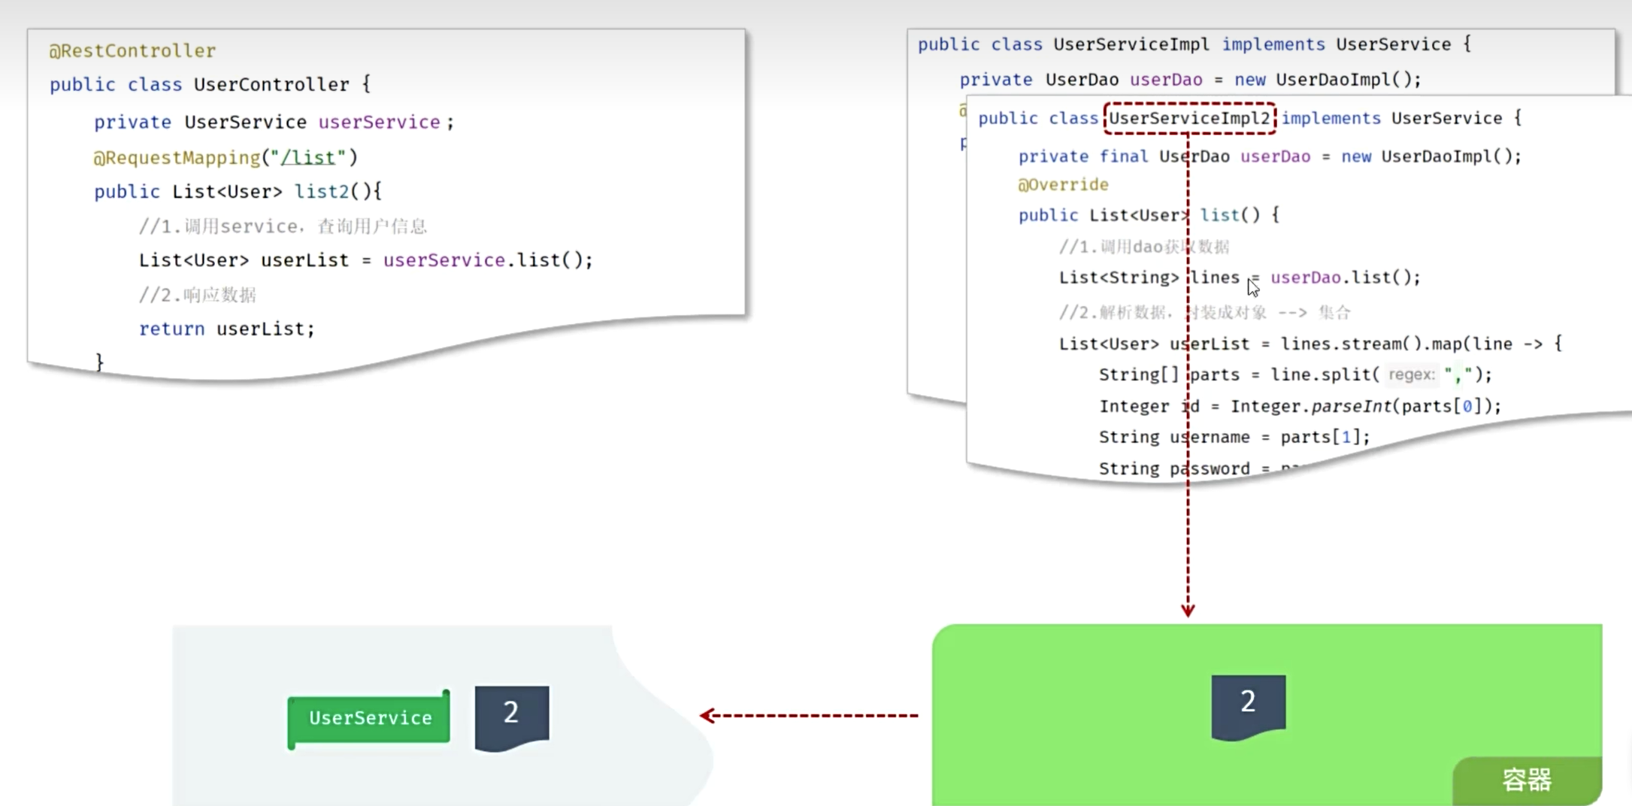Click the UserService green tag
The image size is (1632, 806).
368,717
